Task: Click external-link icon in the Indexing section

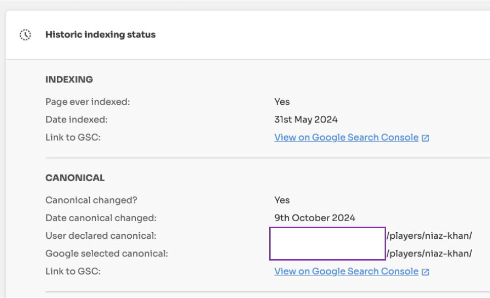Action: pos(426,138)
